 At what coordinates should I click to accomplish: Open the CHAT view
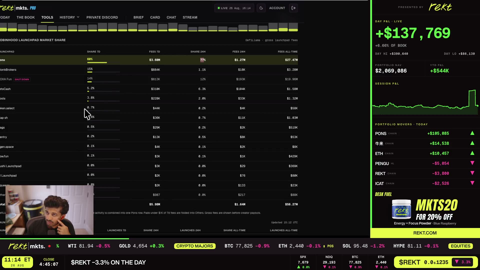171,17
